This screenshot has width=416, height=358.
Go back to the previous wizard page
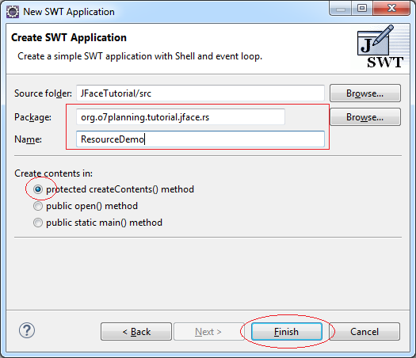click(136, 332)
